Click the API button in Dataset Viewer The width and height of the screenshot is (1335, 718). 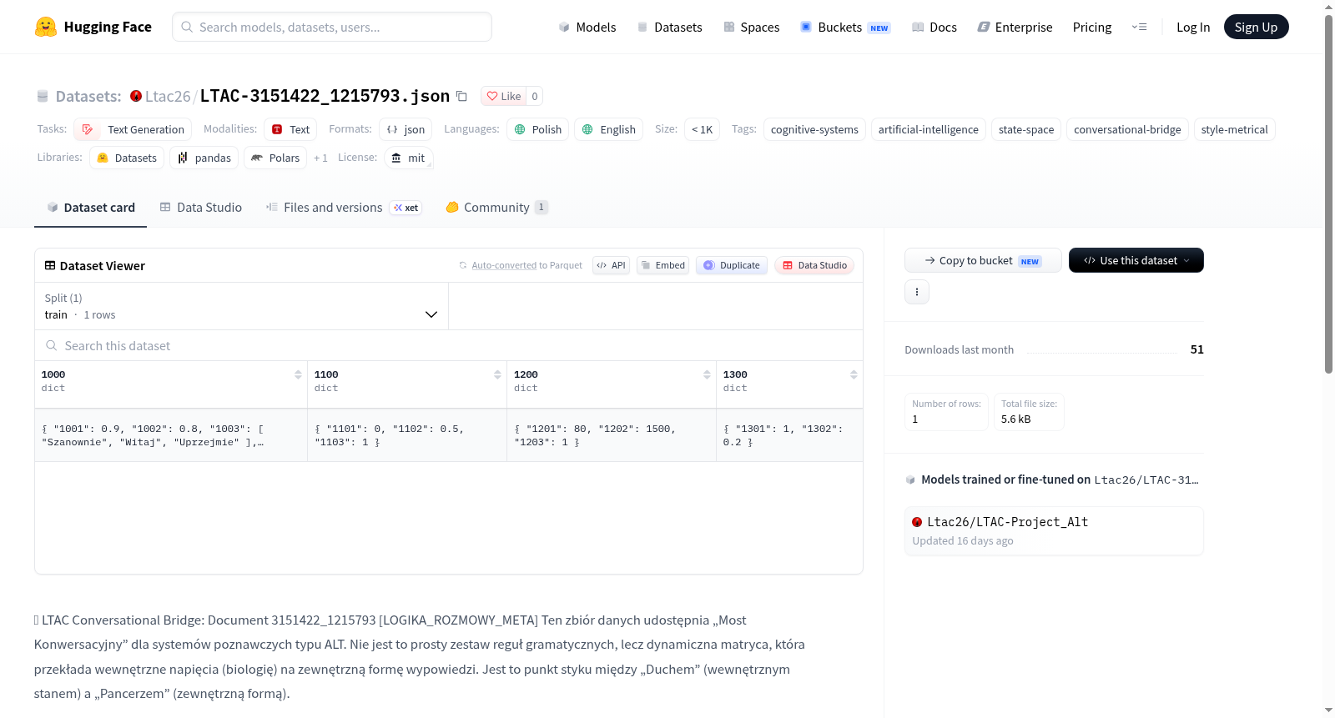point(611,265)
